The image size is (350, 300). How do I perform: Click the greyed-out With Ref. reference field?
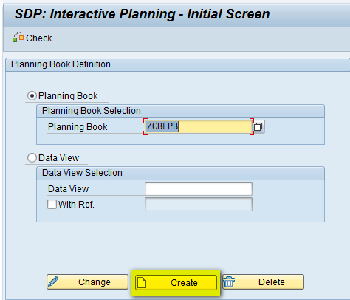coord(199,204)
